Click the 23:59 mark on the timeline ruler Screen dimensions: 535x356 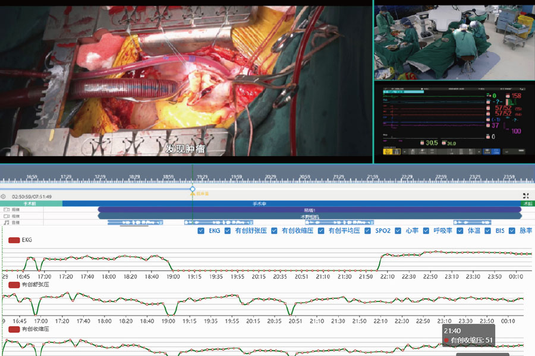(509, 176)
